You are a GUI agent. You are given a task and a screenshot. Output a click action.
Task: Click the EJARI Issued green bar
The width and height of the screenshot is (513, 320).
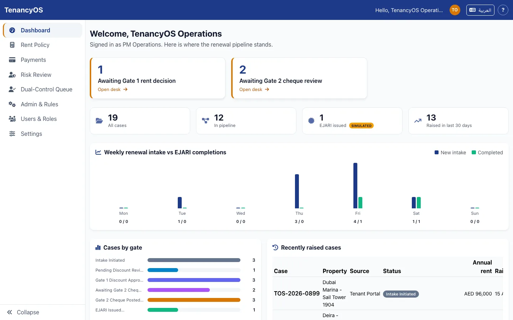(163, 310)
